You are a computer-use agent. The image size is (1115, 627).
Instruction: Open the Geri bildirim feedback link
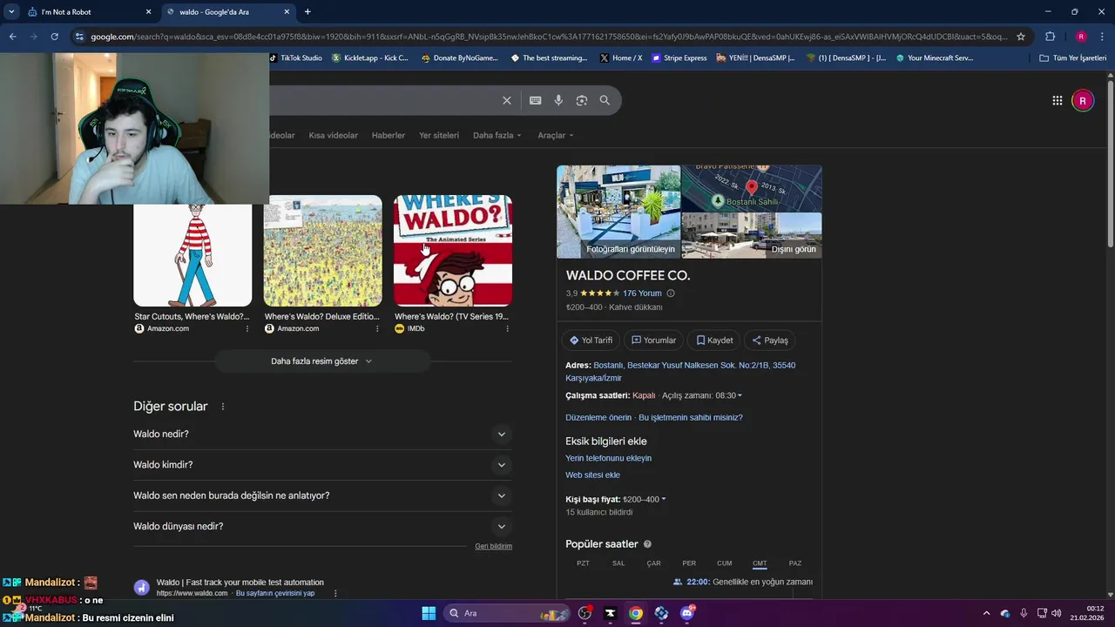pos(493,546)
